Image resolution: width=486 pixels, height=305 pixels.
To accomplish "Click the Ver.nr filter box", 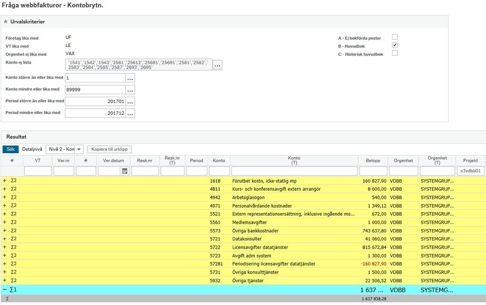I will pyautogui.click(x=64, y=171).
